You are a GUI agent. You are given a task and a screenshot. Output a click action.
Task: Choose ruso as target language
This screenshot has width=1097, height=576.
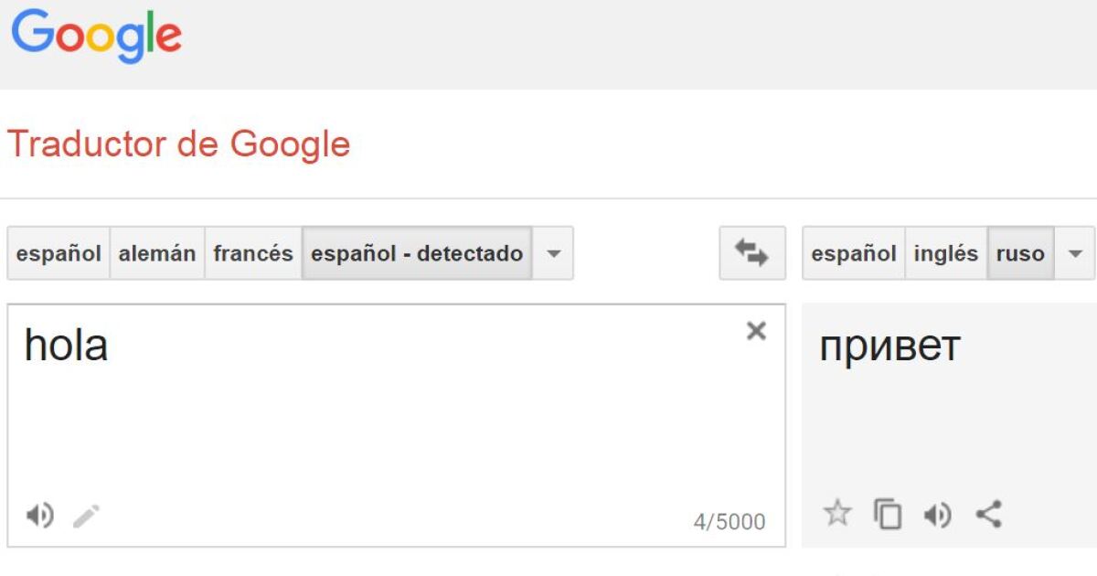pos(1020,253)
